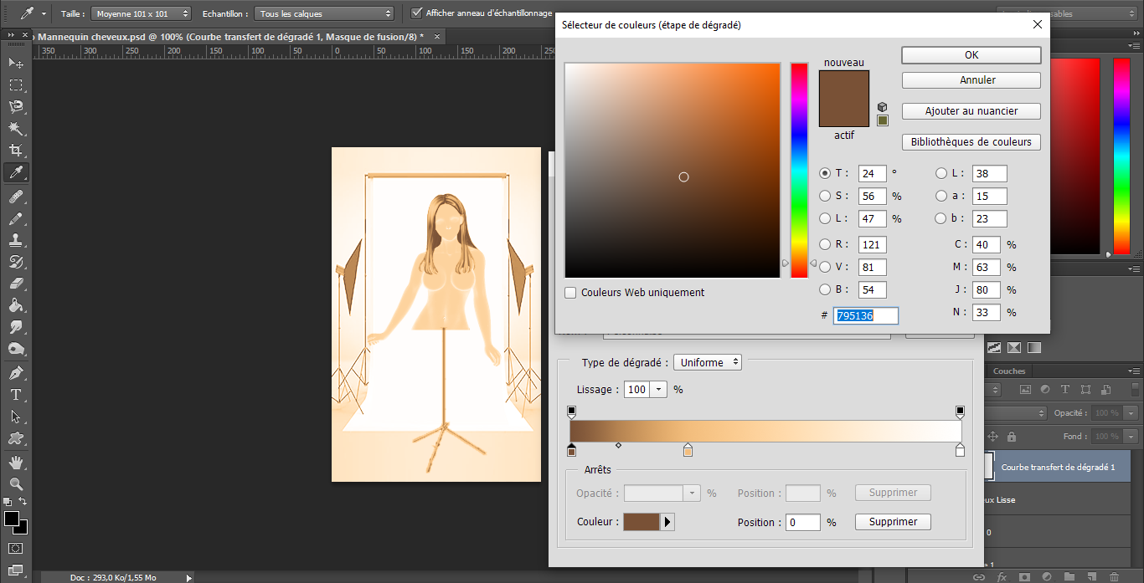Open Bibliothèques de couleurs

coord(971,142)
